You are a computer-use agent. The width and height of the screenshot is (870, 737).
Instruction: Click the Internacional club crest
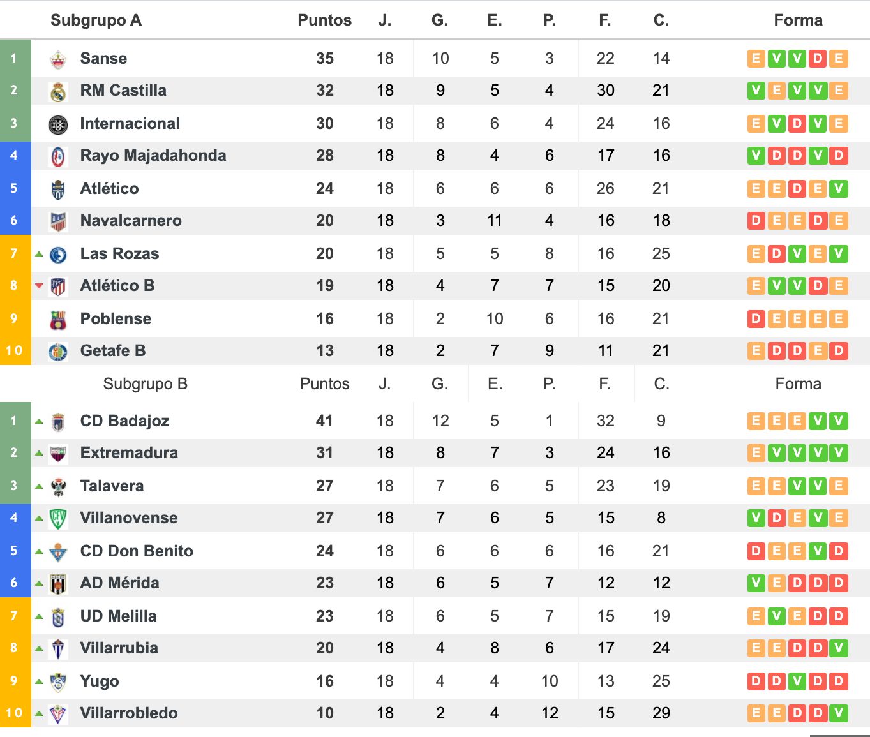pyautogui.click(x=58, y=124)
